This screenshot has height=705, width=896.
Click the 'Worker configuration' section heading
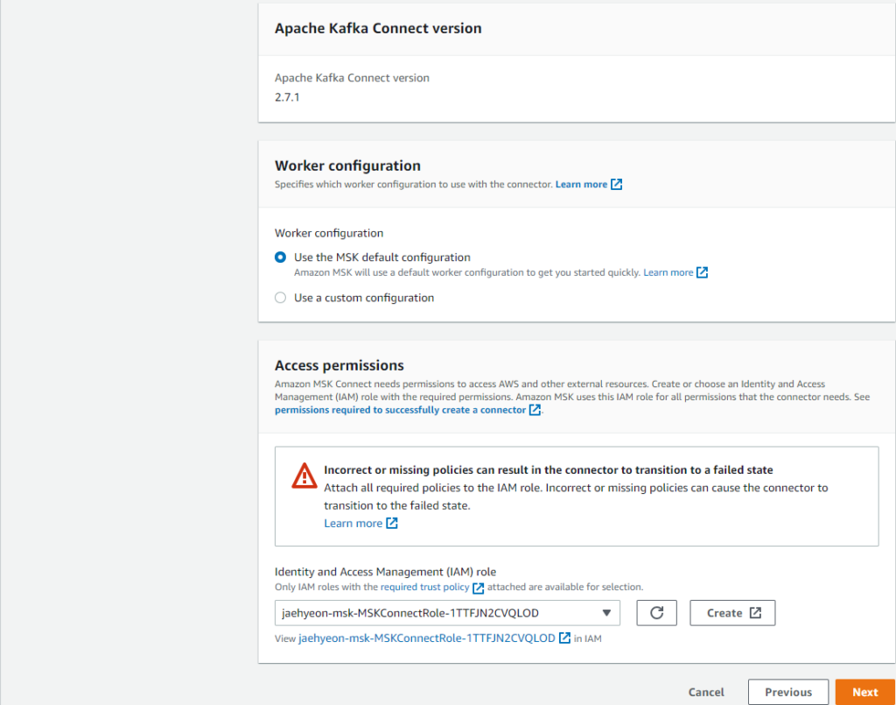347,166
